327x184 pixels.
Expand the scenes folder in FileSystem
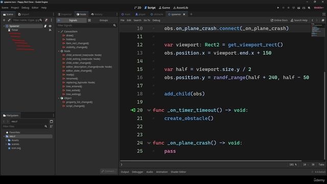(x=6, y=144)
